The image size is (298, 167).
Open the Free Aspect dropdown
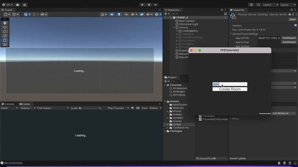pyautogui.click(x=53, y=108)
